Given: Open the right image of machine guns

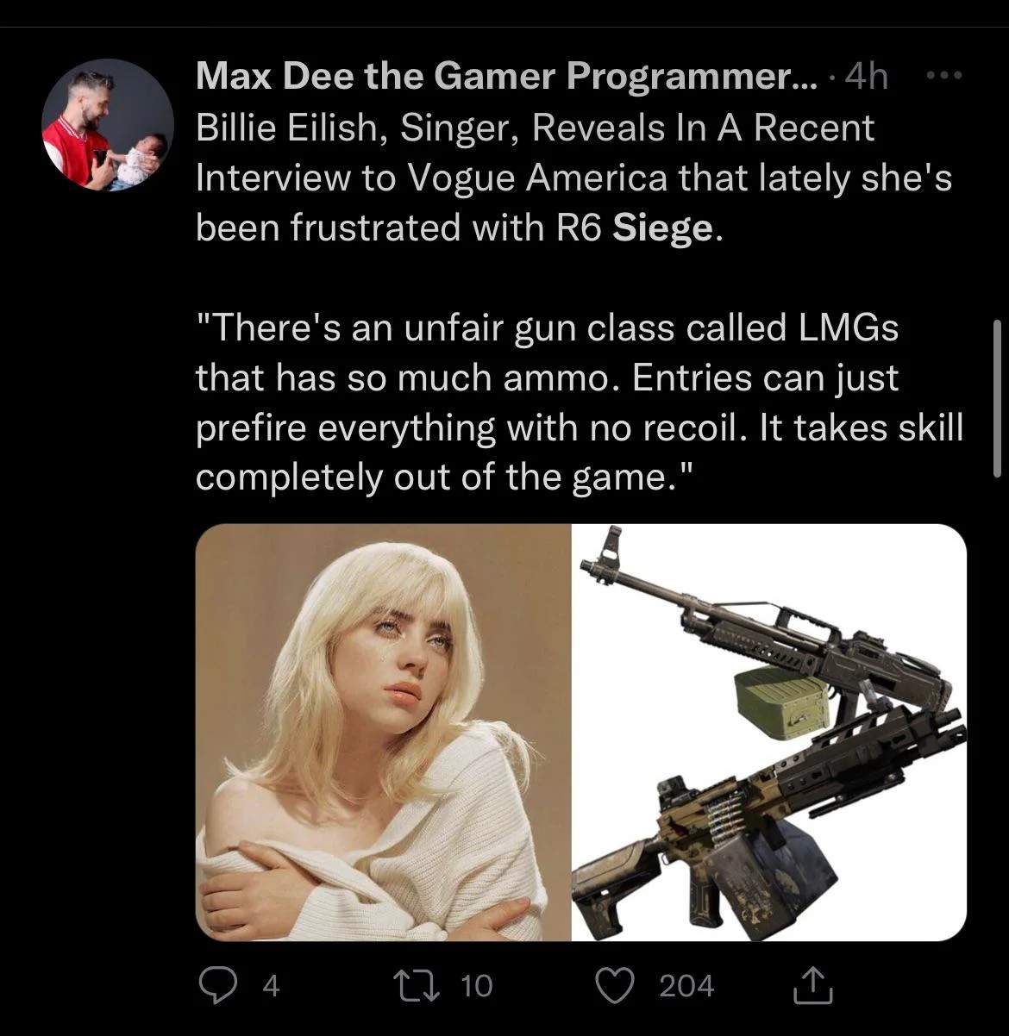Looking at the screenshot, I should click(769, 732).
